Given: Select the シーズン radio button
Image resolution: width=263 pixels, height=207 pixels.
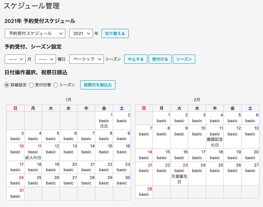Looking at the screenshot, I should (56, 85).
